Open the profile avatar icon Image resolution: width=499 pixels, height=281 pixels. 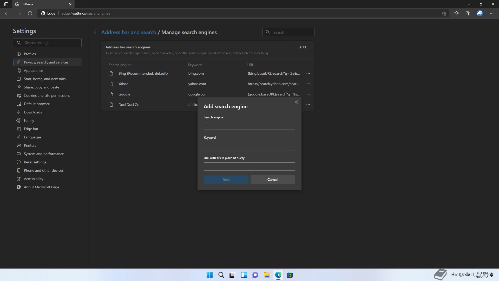tap(480, 13)
